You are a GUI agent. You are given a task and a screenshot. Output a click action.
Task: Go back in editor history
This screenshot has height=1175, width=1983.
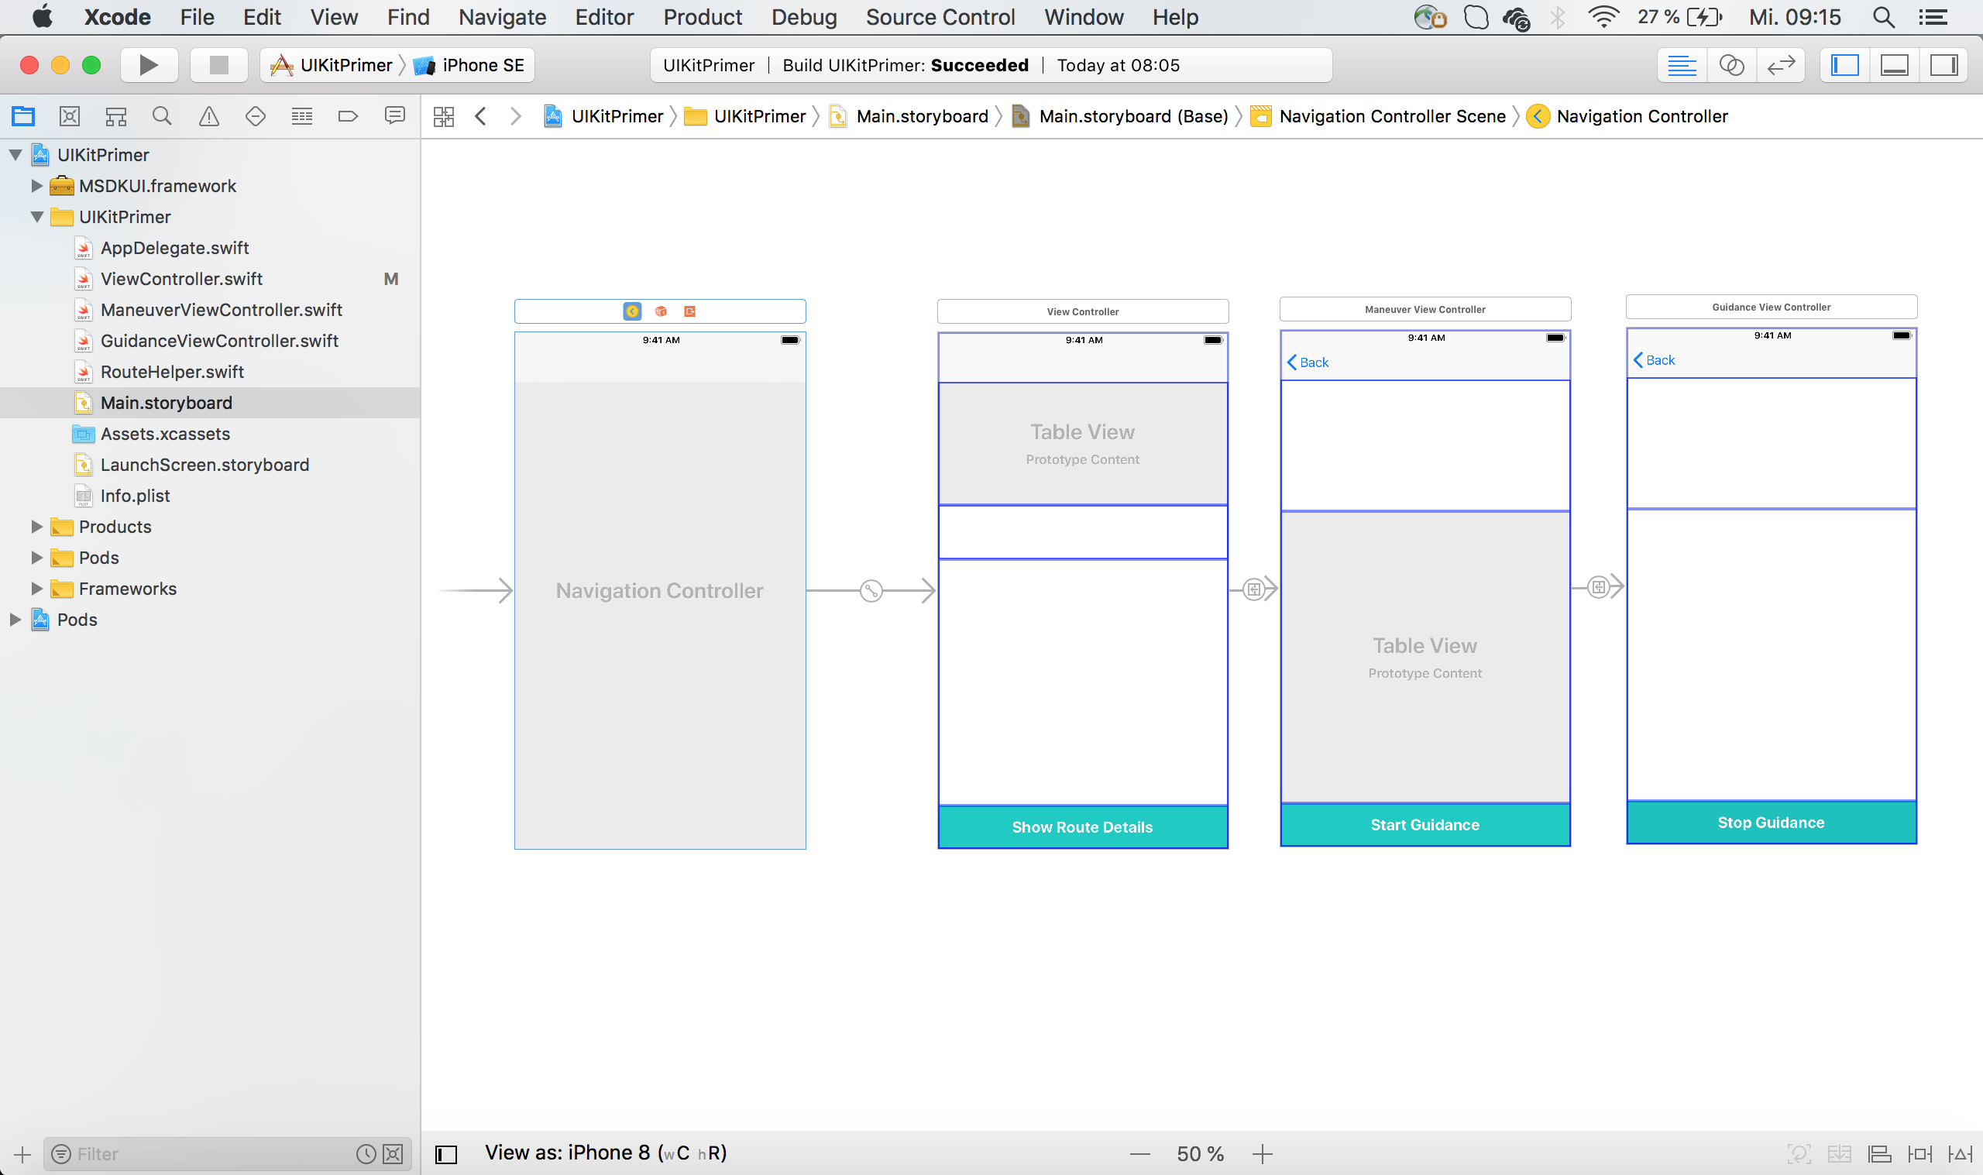click(480, 116)
